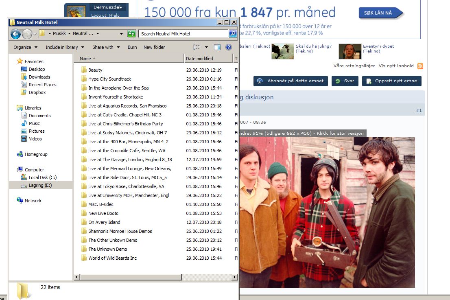Open the Share with menu
The width and height of the screenshot is (450, 300).
click(106, 47)
